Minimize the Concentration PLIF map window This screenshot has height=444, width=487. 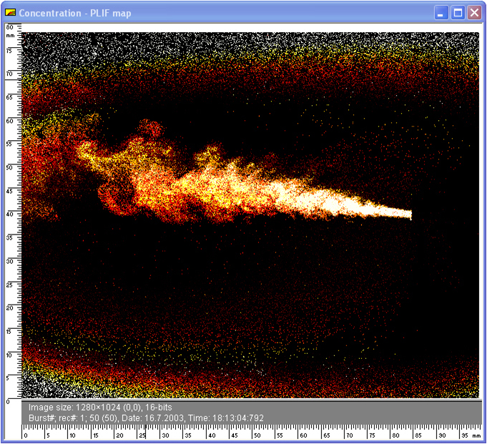pos(441,13)
